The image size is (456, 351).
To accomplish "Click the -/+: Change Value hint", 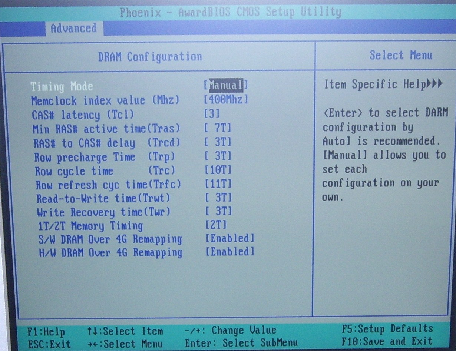I will [x=230, y=330].
